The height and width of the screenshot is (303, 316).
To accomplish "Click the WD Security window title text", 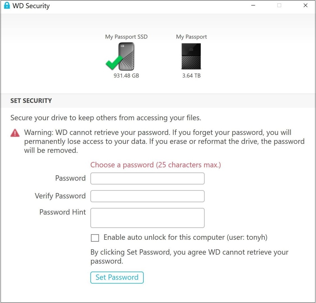I will (x=31, y=5).
